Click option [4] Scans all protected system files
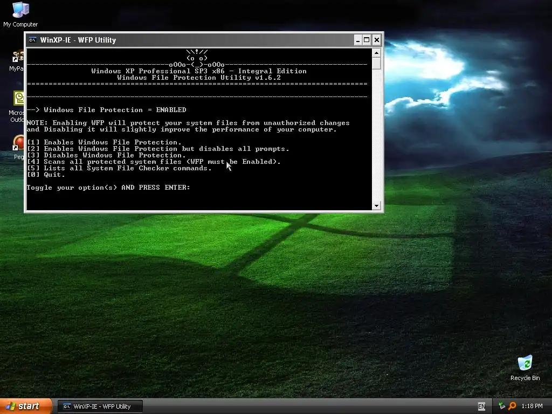552x414 pixels. pos(154,162)
